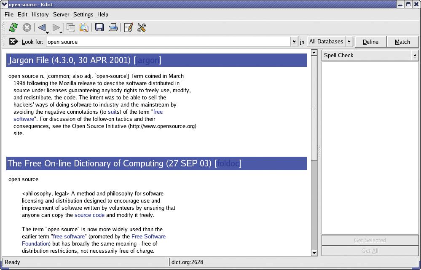Click the grey stop query icon
The height and width of the screenshot is (270, 421).
(27, 27)
